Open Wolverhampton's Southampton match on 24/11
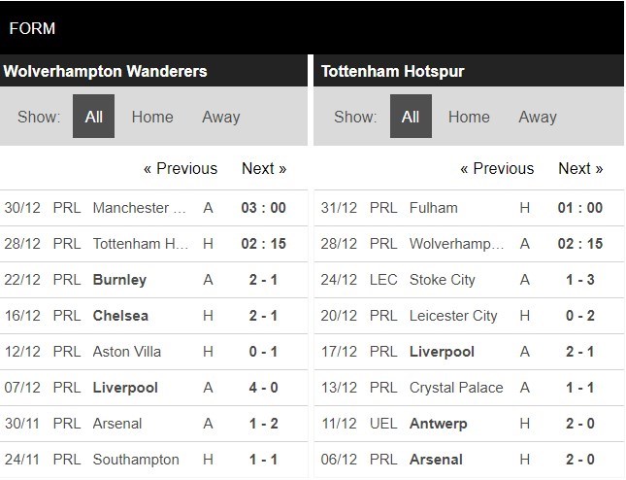The width and height of the screenshot is (626, 480). [x=136, y=460]
